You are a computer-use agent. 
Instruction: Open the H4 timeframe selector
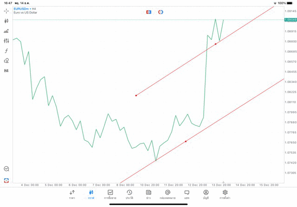point(6,70)
